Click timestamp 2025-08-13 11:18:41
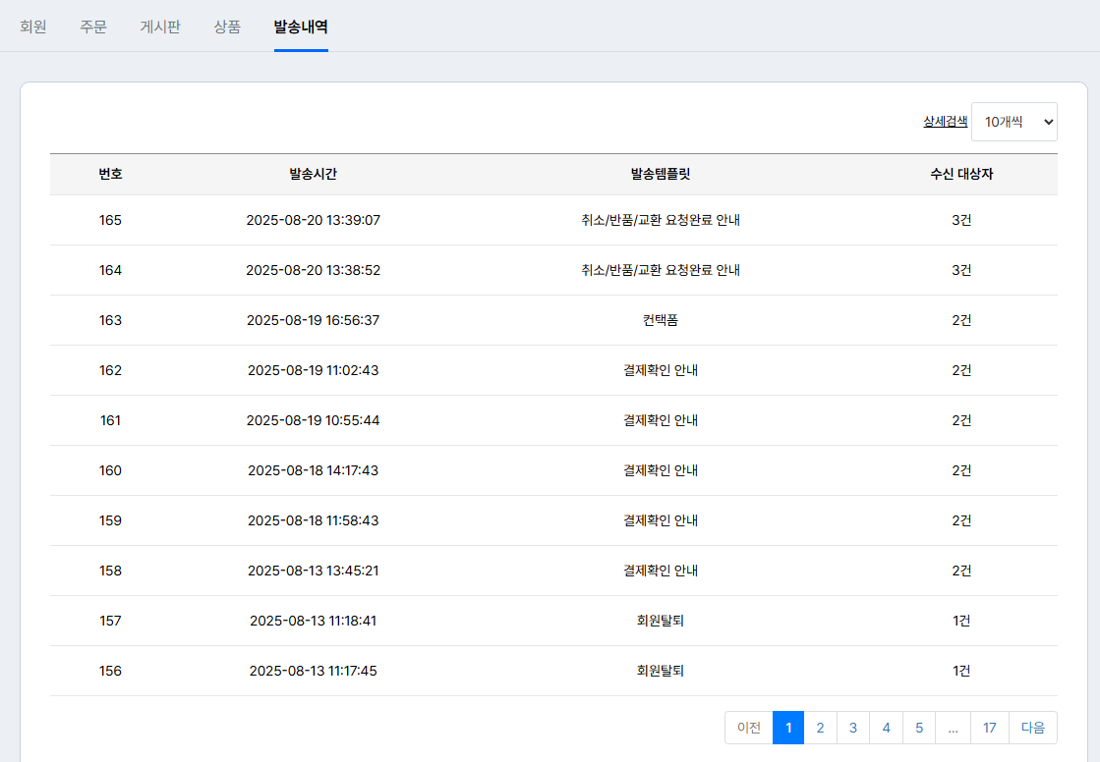The width and height of the screenshot is (1100, 762). [x=313, y=622]
